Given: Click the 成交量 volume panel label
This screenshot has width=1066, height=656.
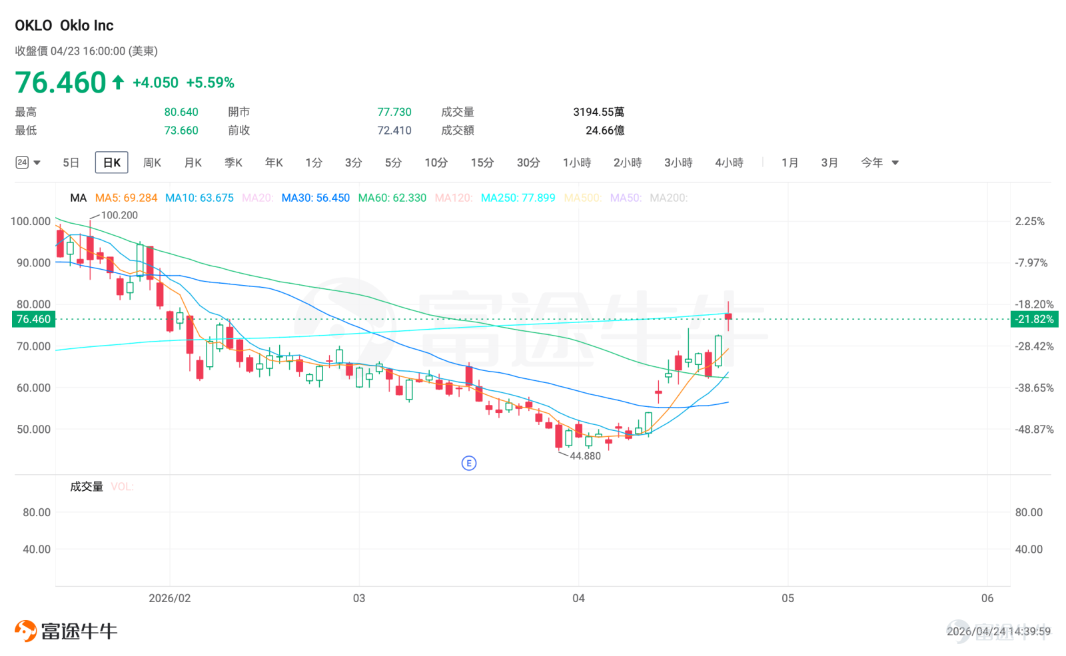Looking at the screenshot, I should pyautogui.click(x=87, y=487).
